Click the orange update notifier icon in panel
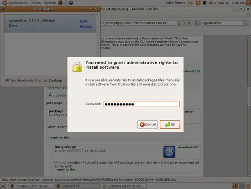 pyautogui.click(x=198, y=3)
